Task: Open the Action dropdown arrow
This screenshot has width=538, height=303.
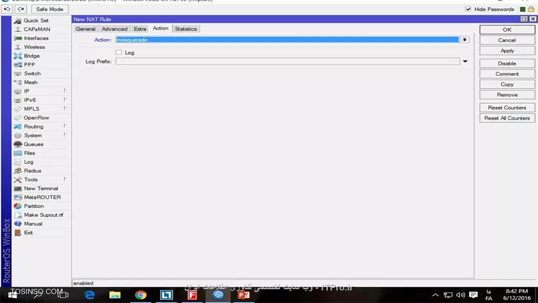Action: click(x=464, y=40)
